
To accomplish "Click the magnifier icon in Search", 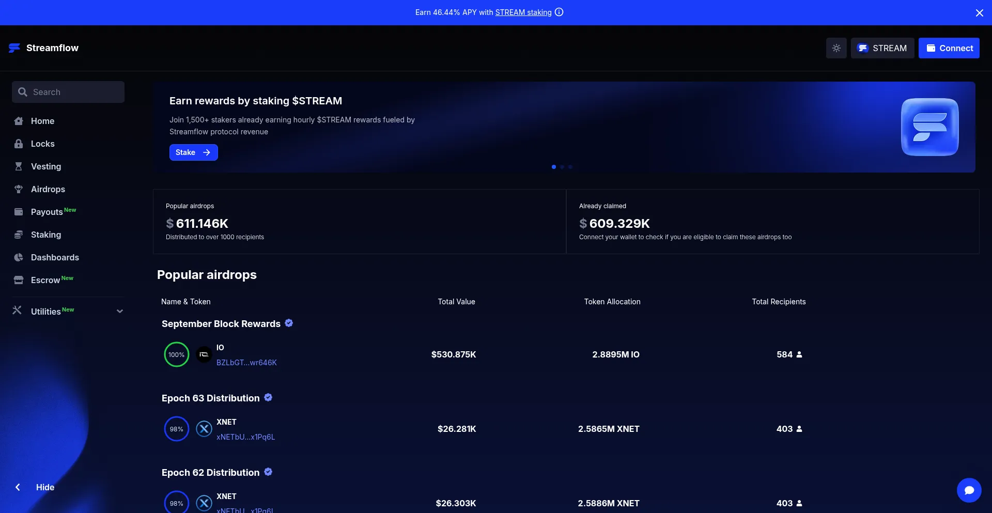I will click(x=22, y=92).
